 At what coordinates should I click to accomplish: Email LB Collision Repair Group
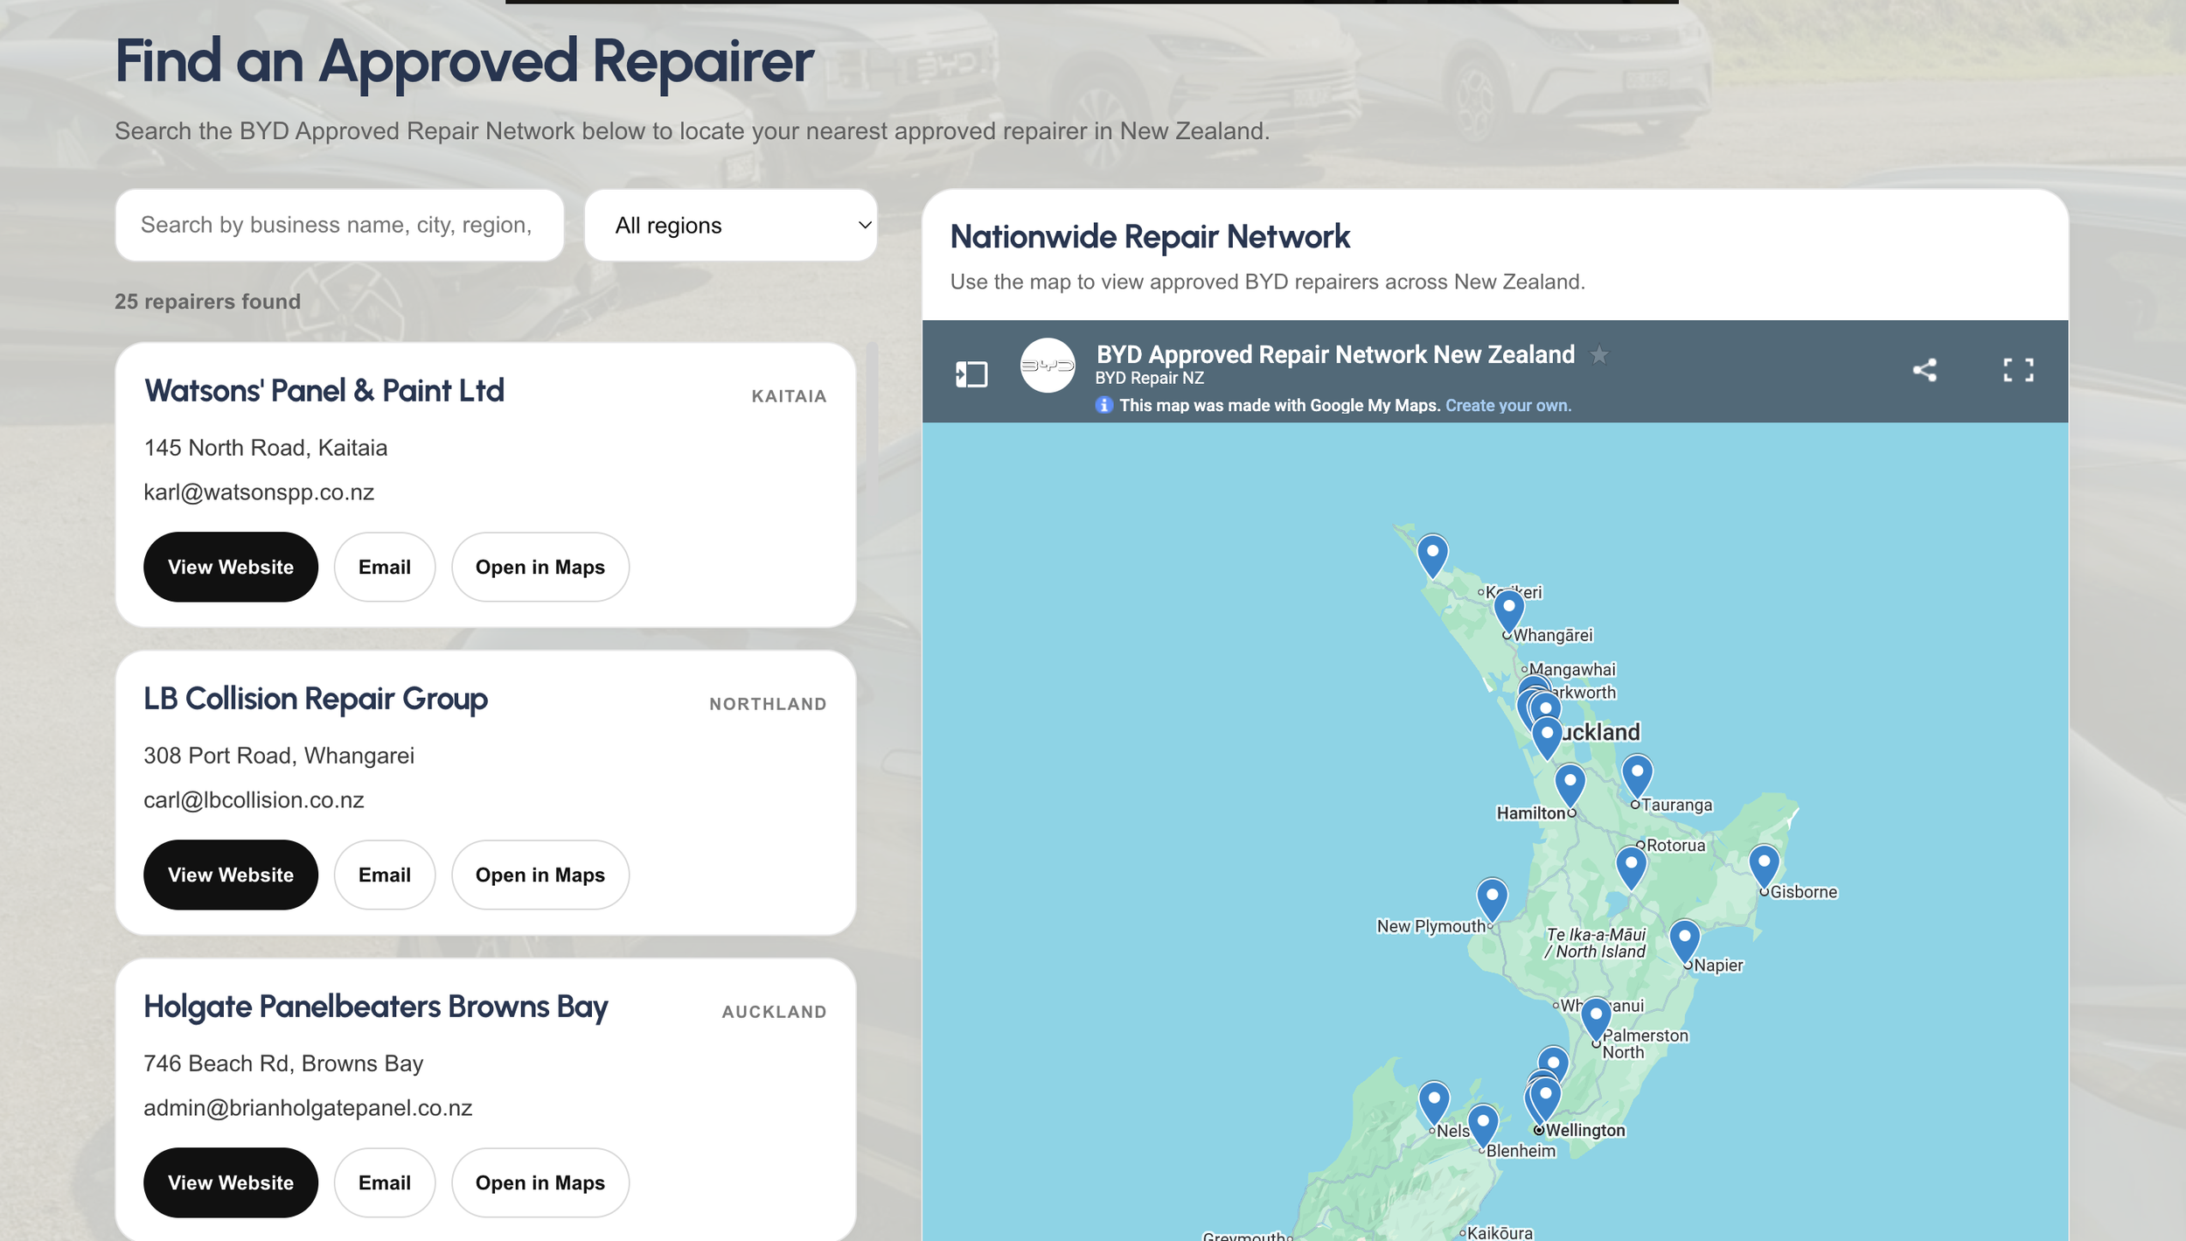tap(385, 875)
